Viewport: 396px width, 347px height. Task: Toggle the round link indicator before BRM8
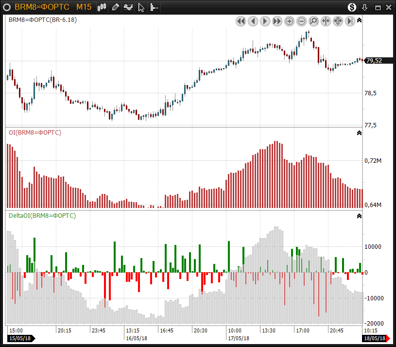(x=7, y=7)
